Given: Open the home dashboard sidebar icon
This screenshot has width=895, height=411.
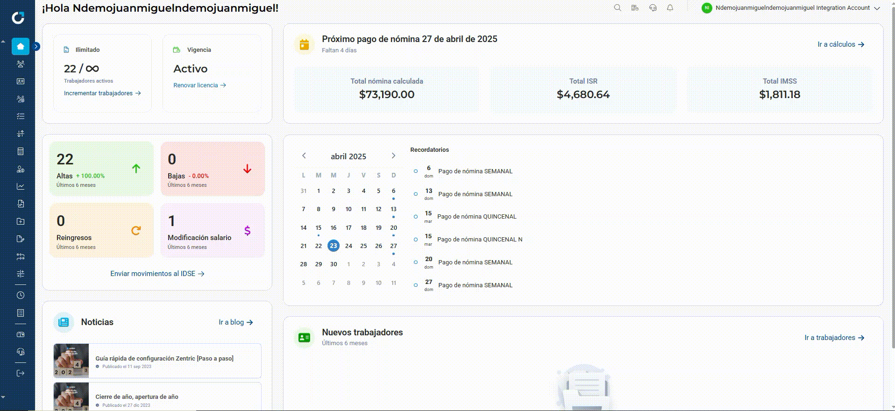Looking at the screenshot, I should [x=21, y=46].
